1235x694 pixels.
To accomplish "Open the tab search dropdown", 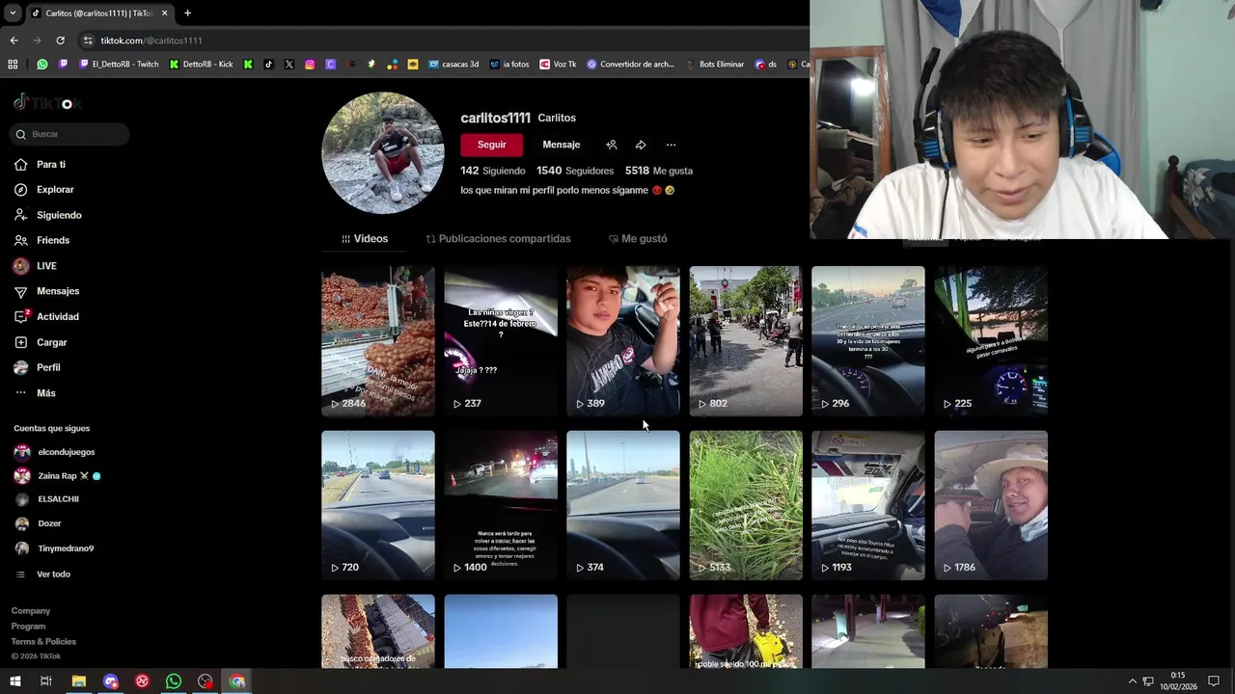I will [13, 13].
